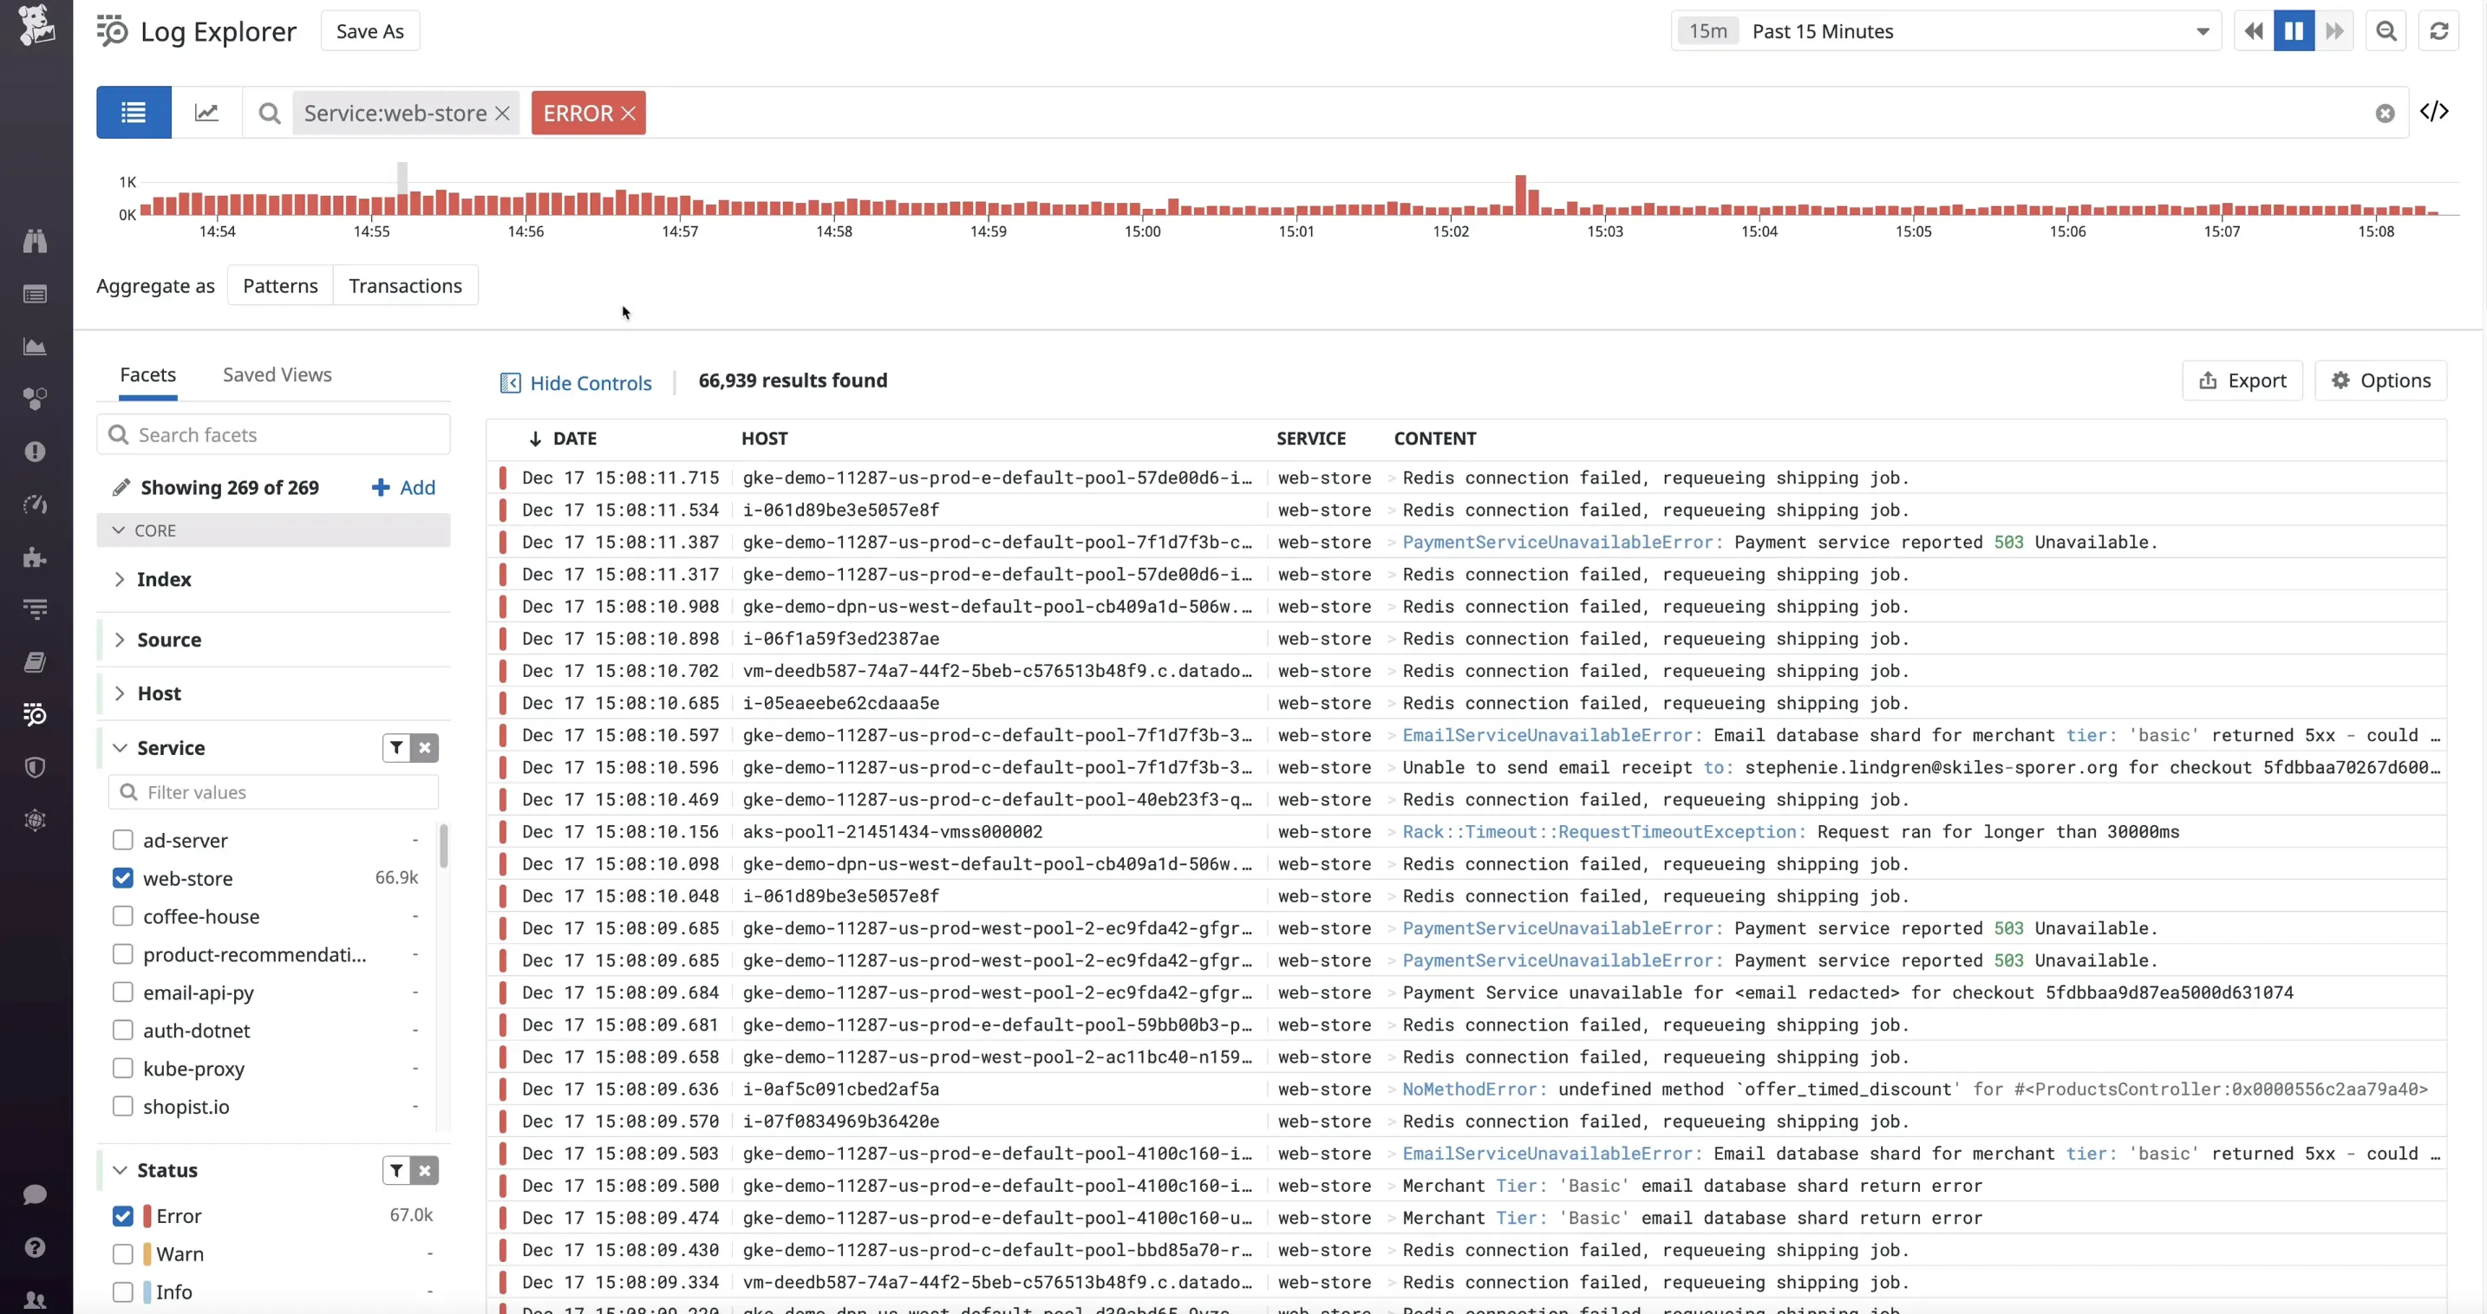Viewport: 2487px width, 1314px height.
Task: Open the security shield sidebar icon
Action: point(35,768)
